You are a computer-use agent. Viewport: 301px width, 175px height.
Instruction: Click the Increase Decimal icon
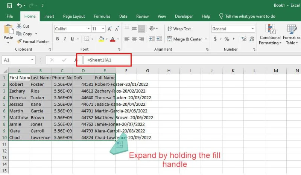pyautogui.click(x=244, y=39)
